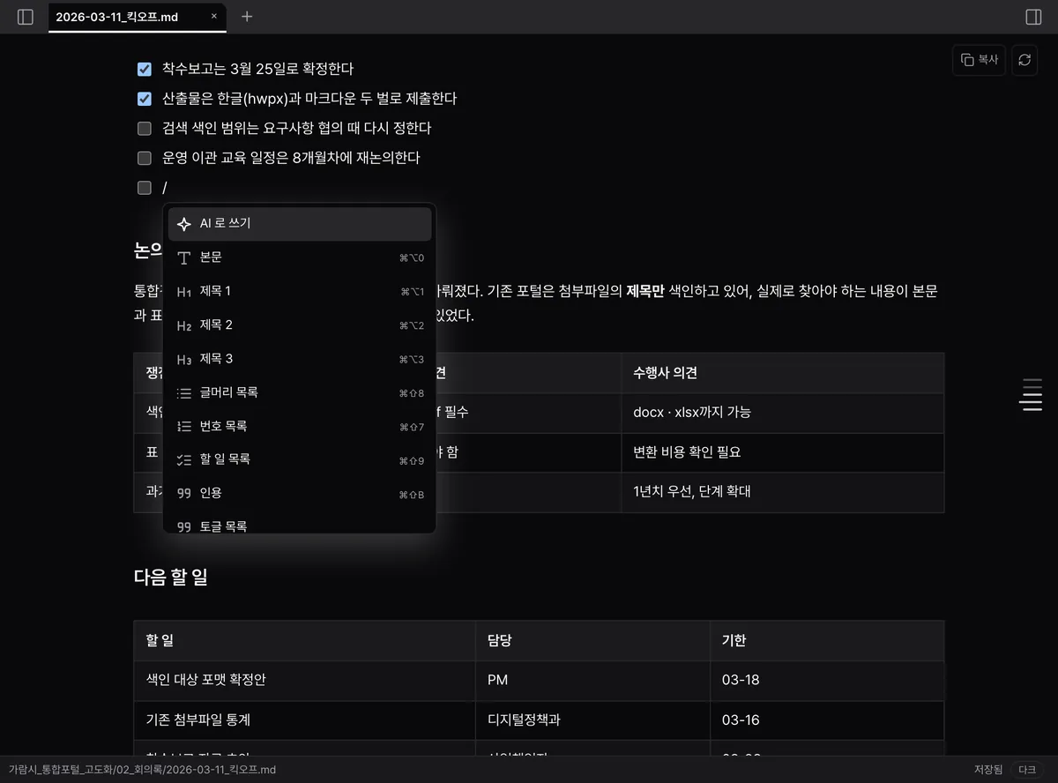This screenshot has height=783, width=1058.
Task: Click cell 색인 대상 포맷 확정안
Action: (304, 681)
